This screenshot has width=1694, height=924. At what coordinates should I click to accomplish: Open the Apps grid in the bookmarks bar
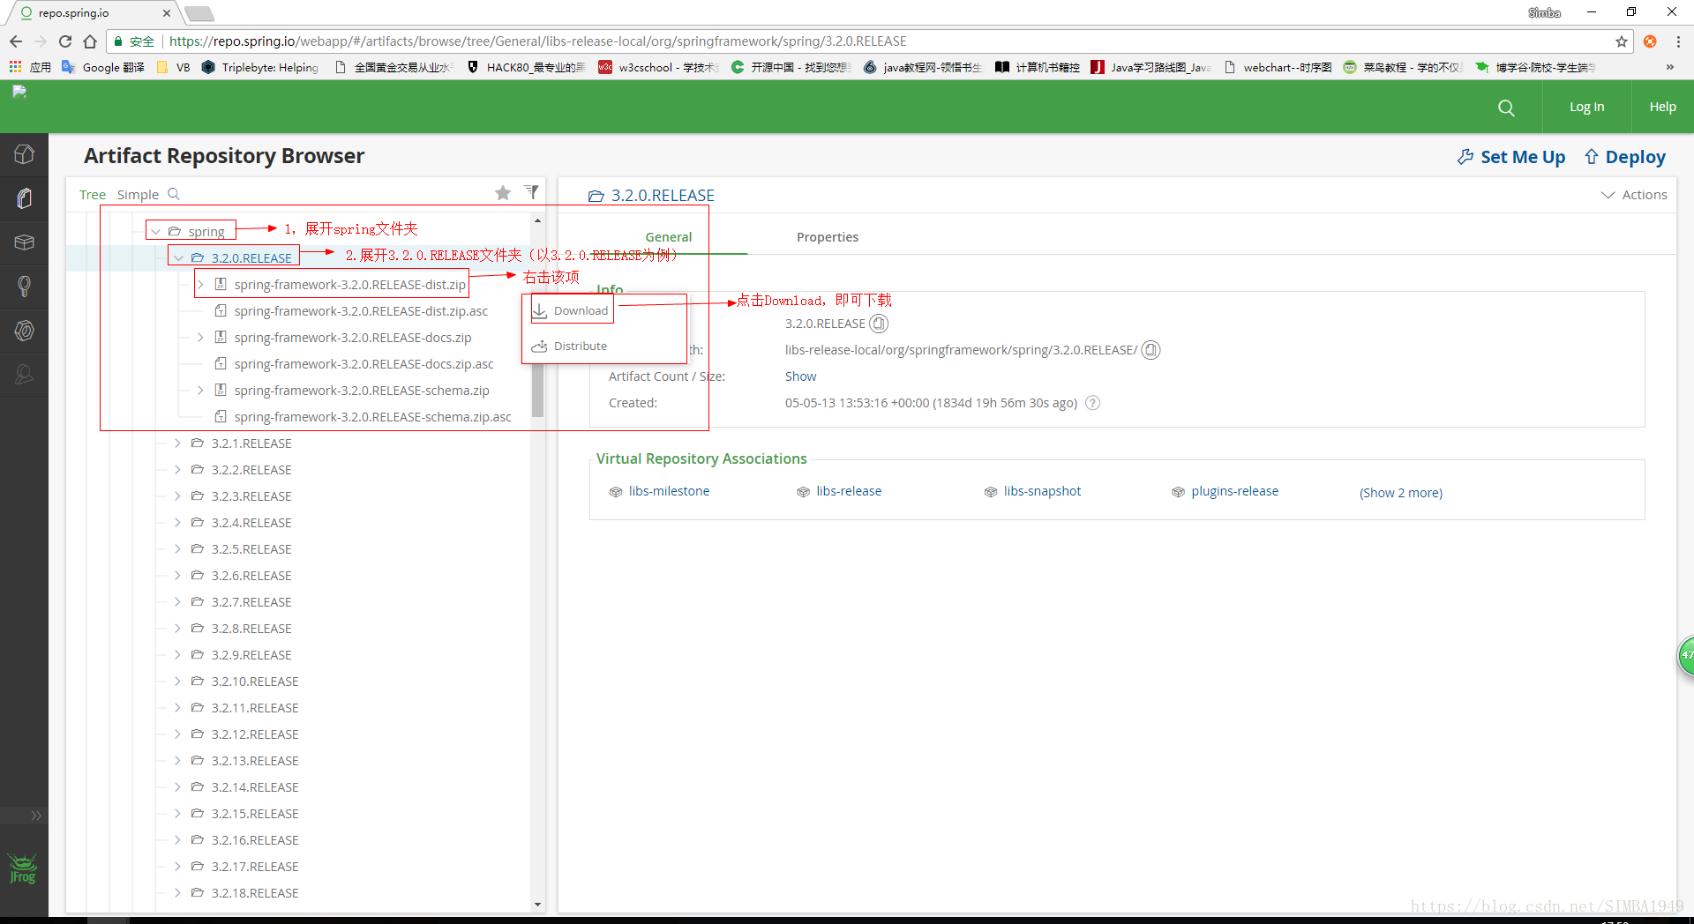[15, 67]
